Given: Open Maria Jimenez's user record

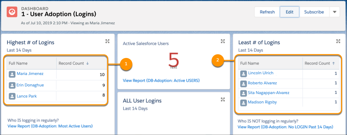Looking at the screenshot, I should click(30, 74).
